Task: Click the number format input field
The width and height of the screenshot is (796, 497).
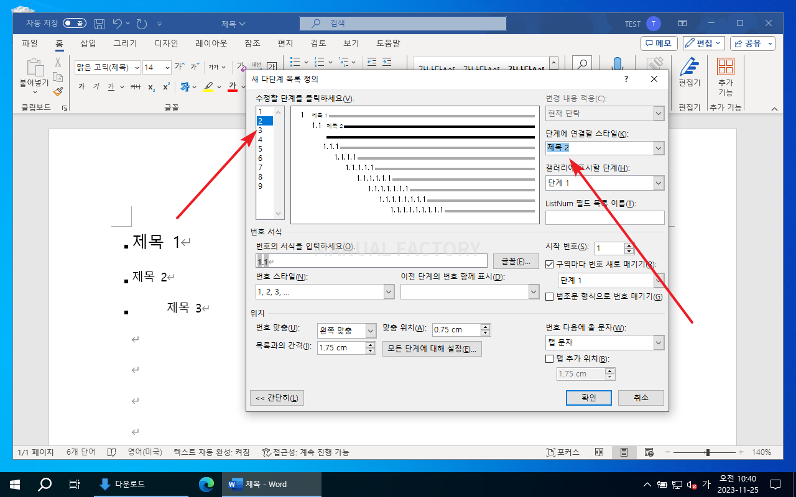Action: 371,261
